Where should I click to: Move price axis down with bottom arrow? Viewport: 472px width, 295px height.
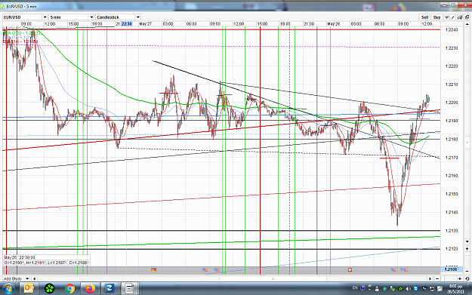click(467, 241)
